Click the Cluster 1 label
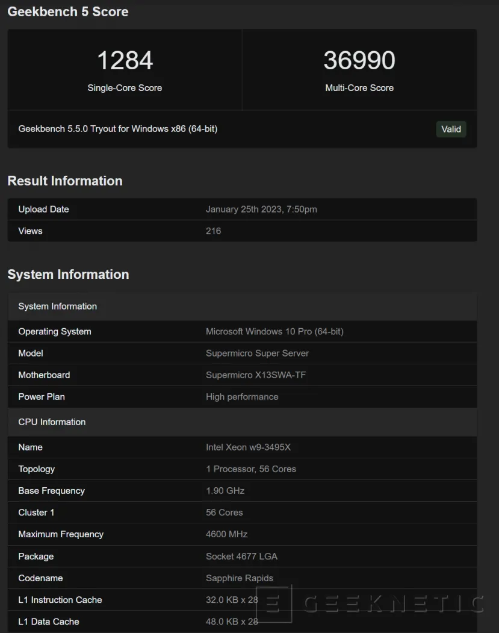 (36, 513)
